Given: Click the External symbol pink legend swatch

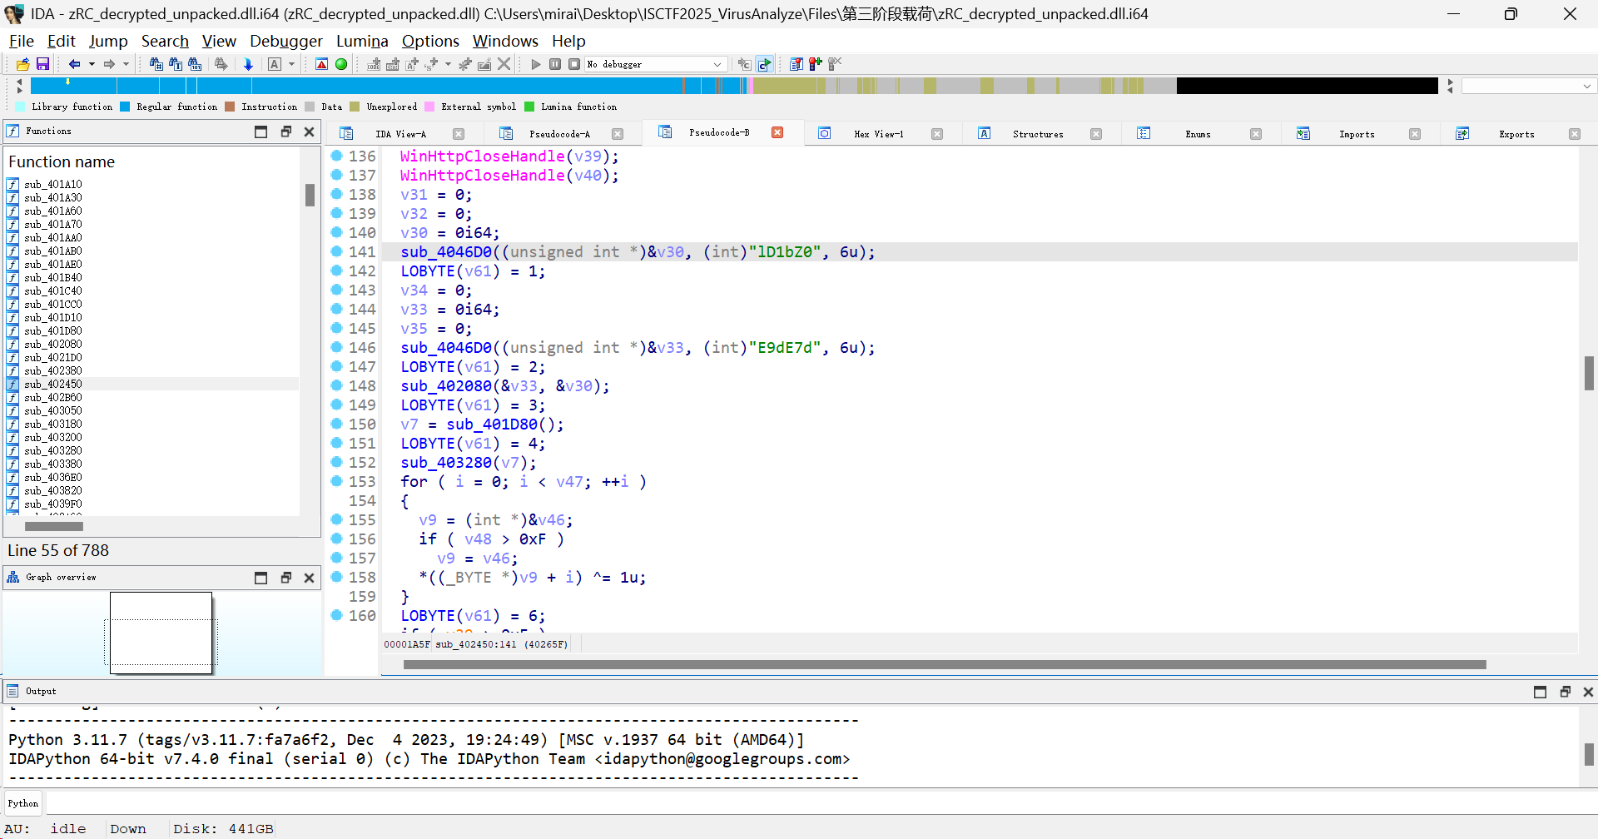Looking at the screenshot, I should 429,107.
